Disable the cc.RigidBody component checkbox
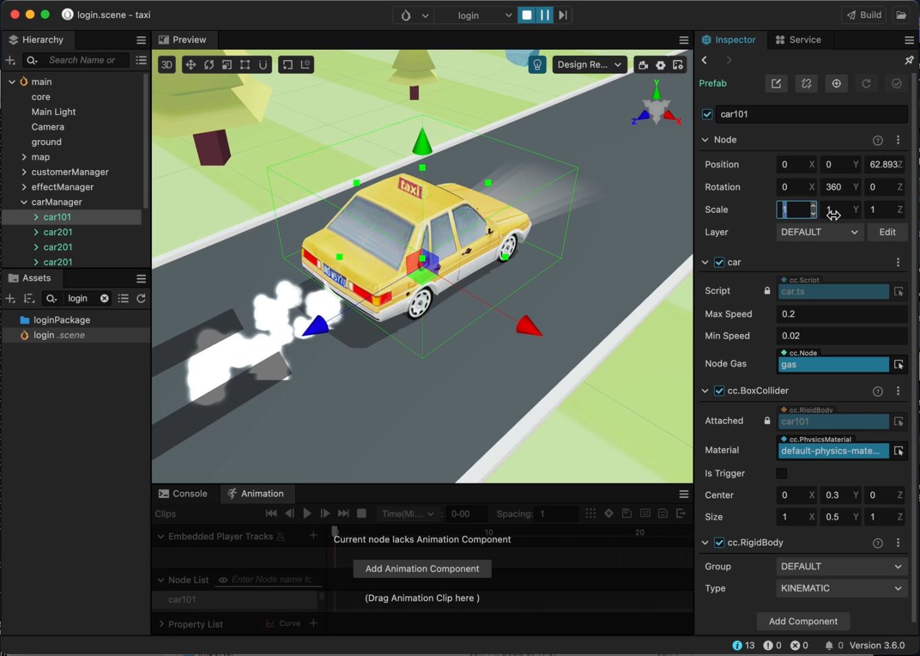 click(x=719, y=543)
